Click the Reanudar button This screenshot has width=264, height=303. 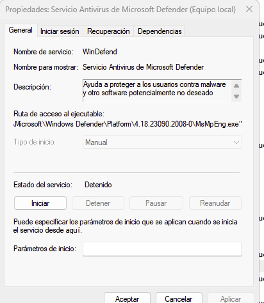215,203
